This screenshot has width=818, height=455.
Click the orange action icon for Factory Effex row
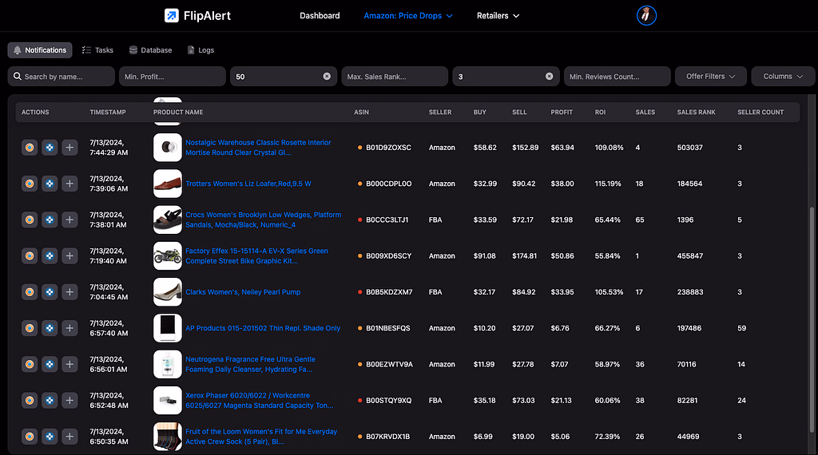[30, 256]
